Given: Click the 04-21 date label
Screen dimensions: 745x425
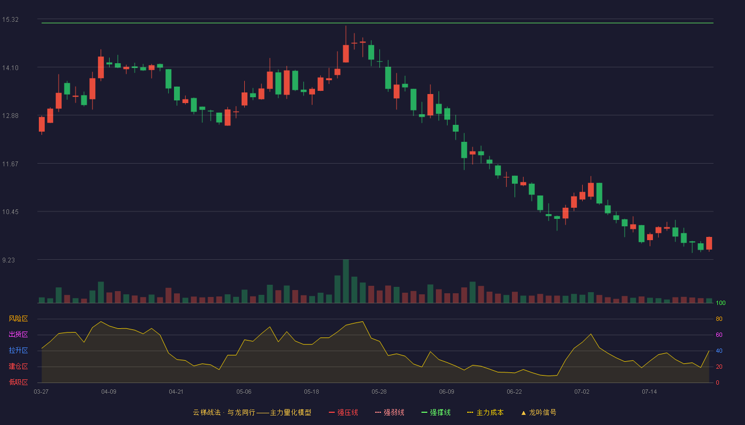Looking at the screenshot, I should coord(176,392).
